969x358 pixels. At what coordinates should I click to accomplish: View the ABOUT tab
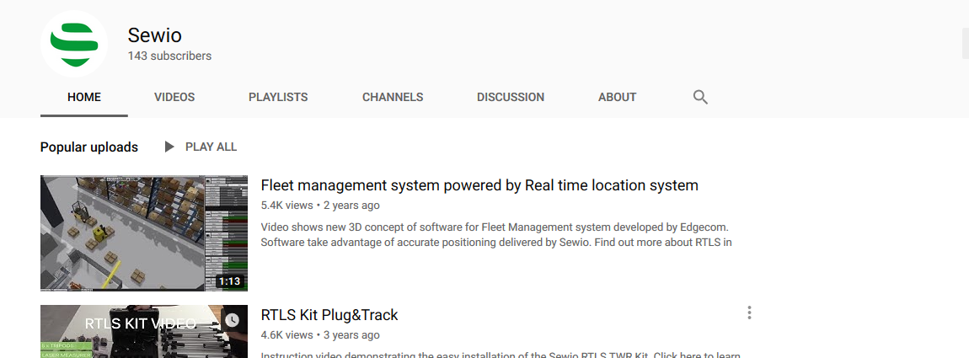[617, 97]
